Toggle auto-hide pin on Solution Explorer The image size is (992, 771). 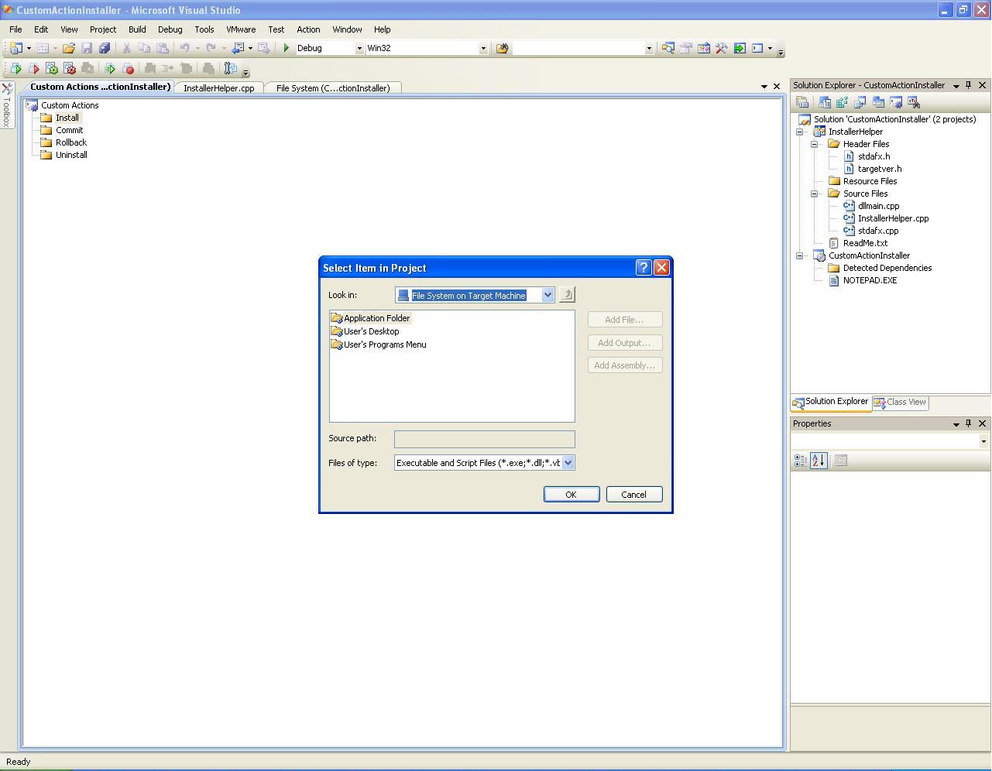point(968,85)
